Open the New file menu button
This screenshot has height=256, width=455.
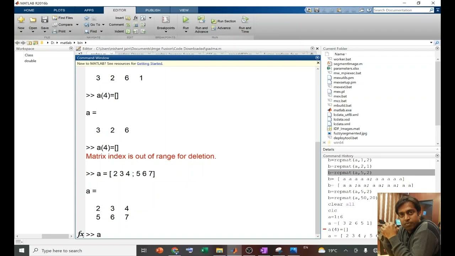pos(21,23)
